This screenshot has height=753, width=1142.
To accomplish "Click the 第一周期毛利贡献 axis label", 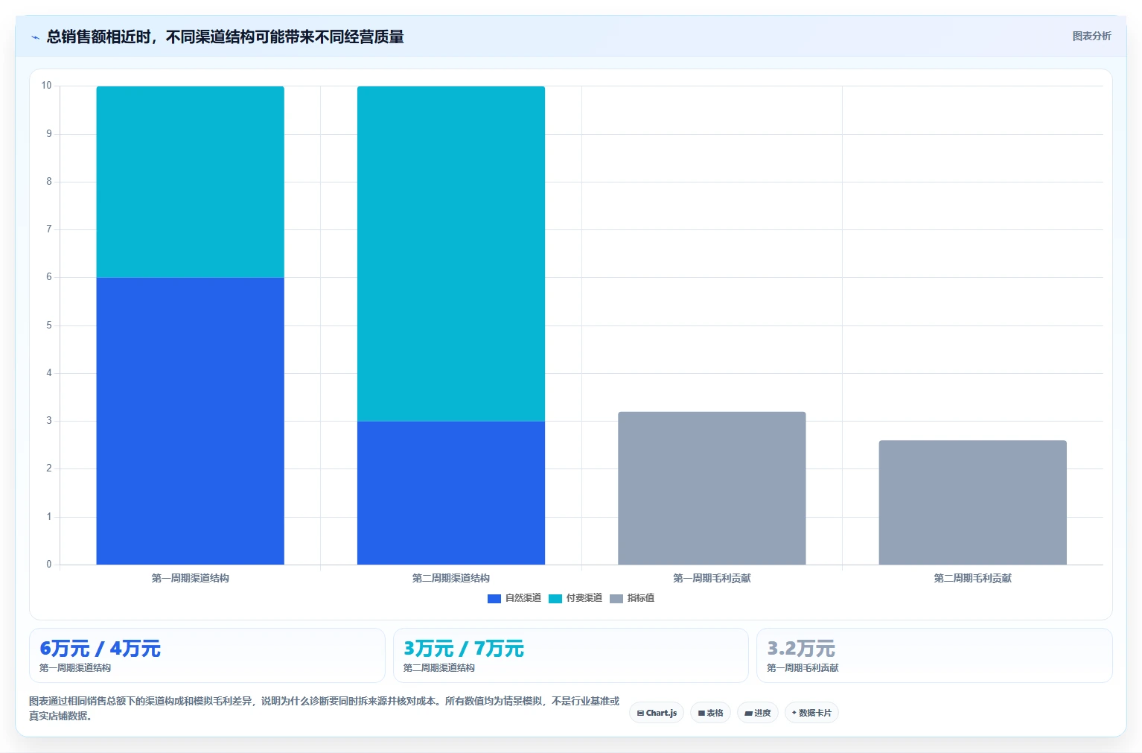I will click(x=712, y=578).
